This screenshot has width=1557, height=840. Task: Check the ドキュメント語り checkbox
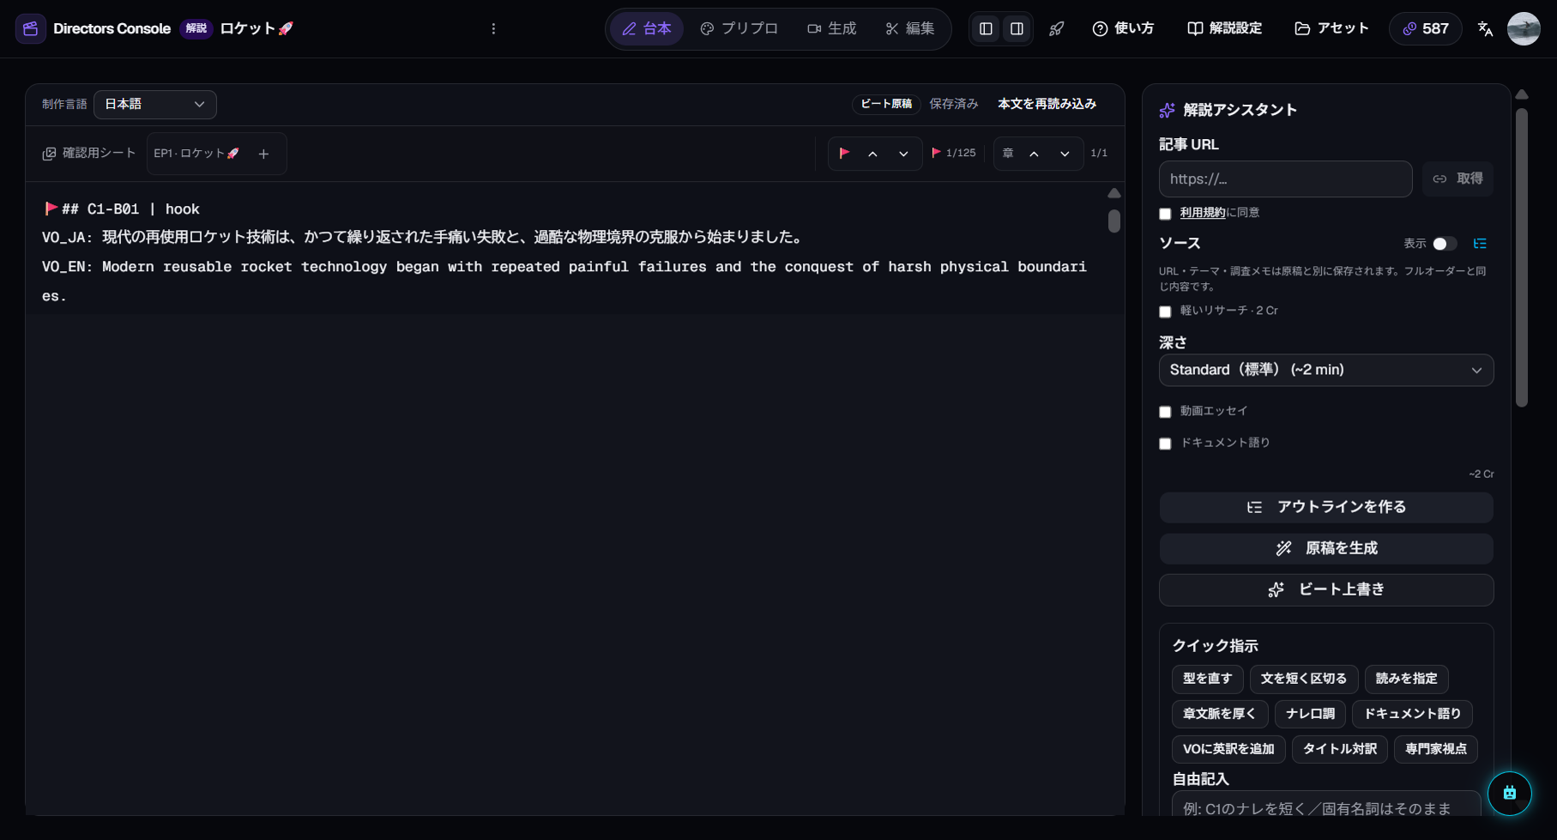pyautogui.click(x=1165, y=444)
